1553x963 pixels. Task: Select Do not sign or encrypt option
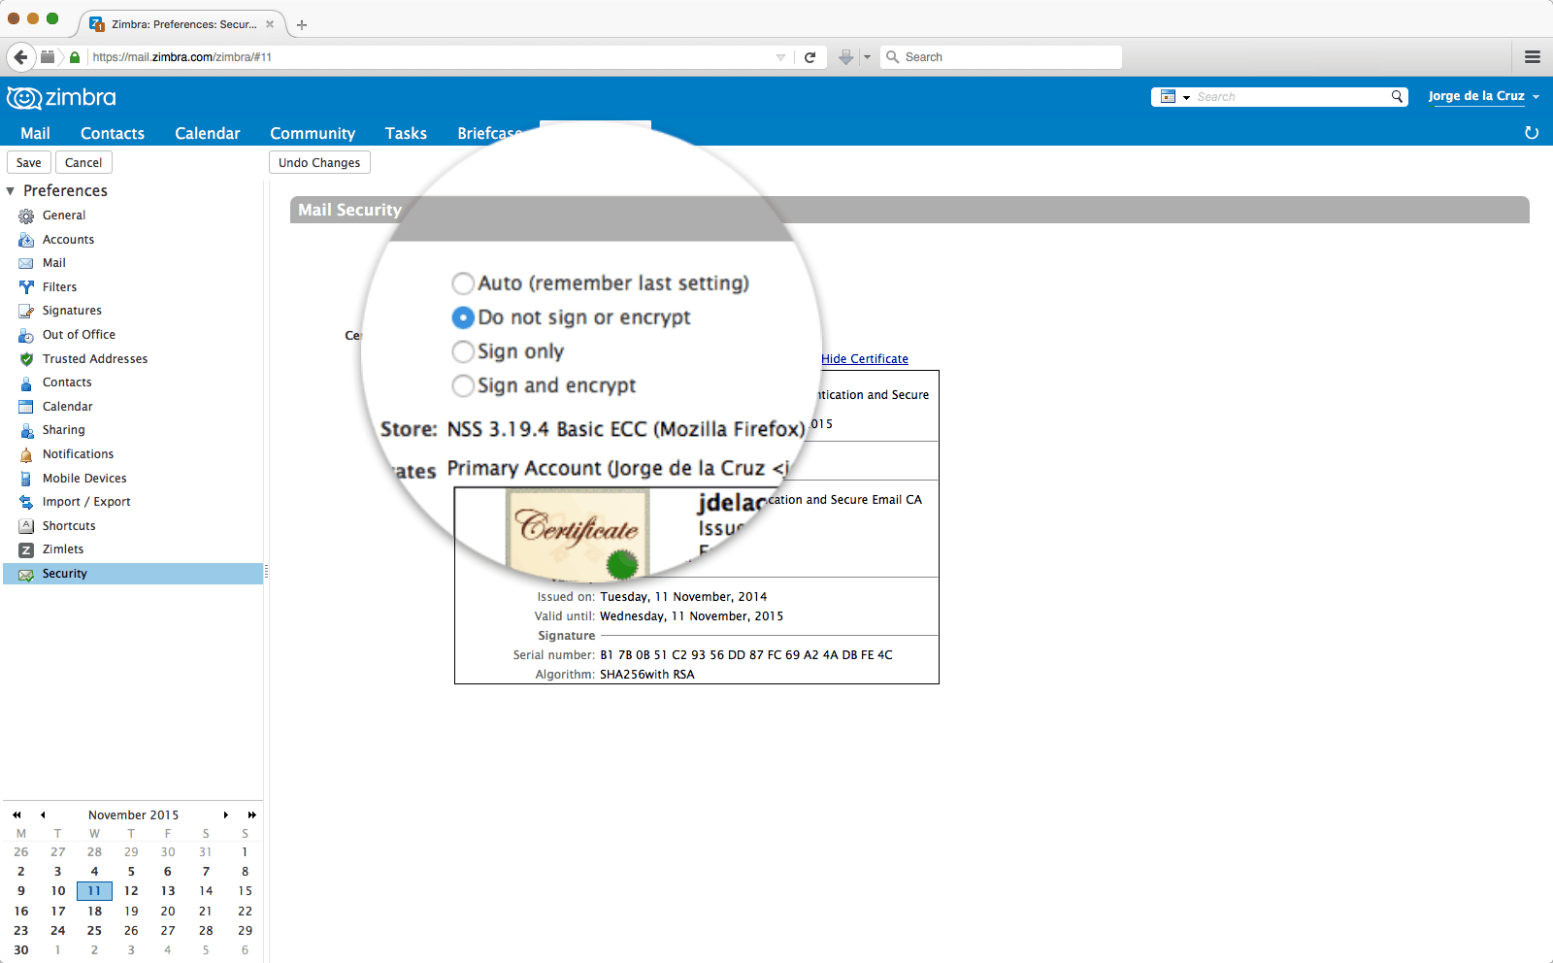463,317
